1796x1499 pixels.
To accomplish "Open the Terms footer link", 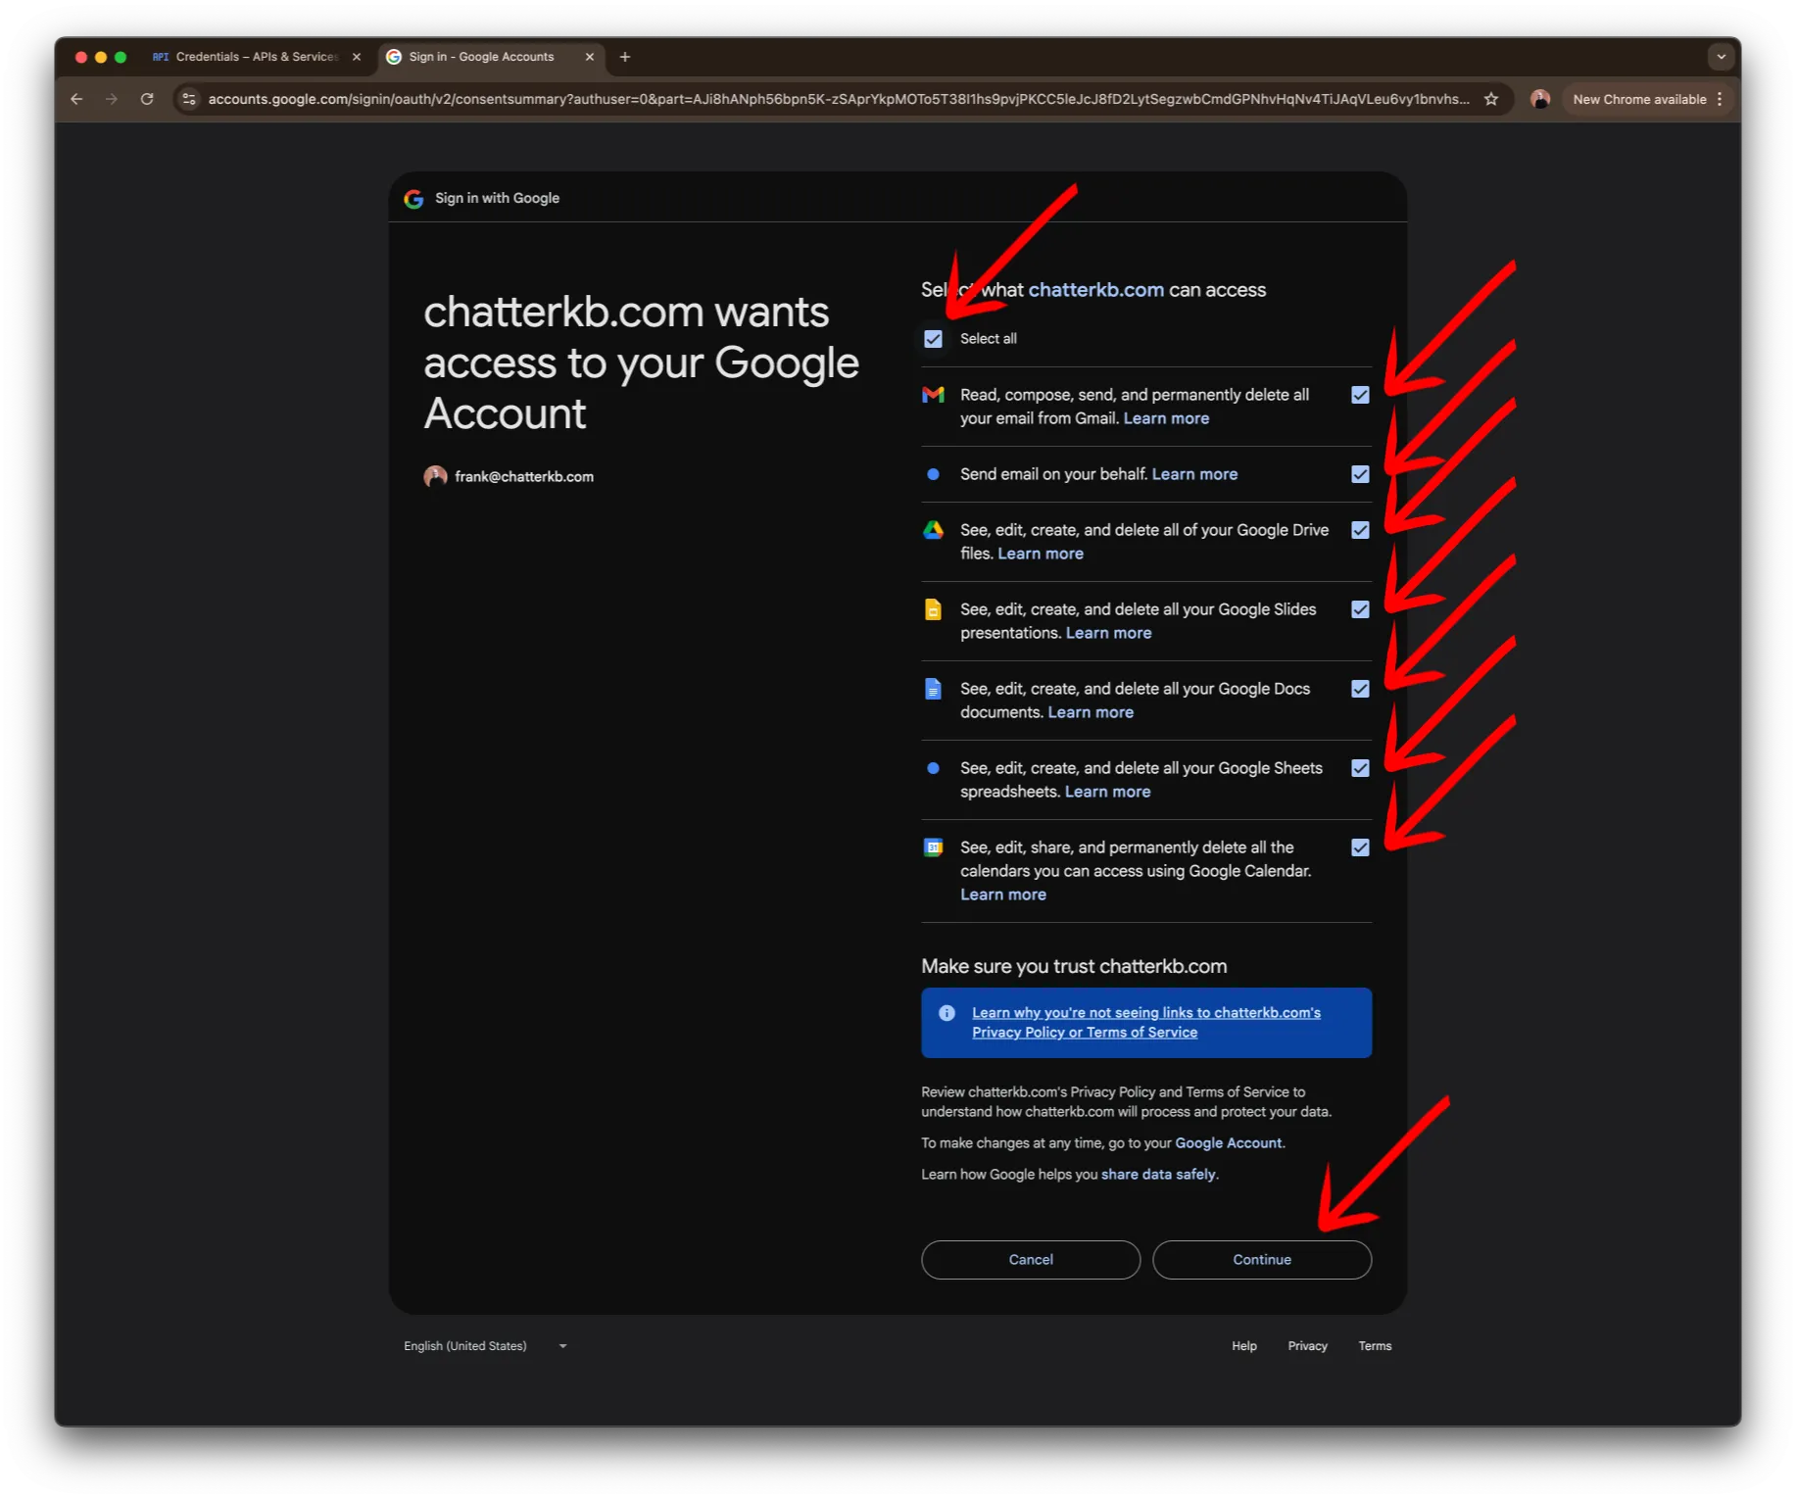I will point(1375,1346).
